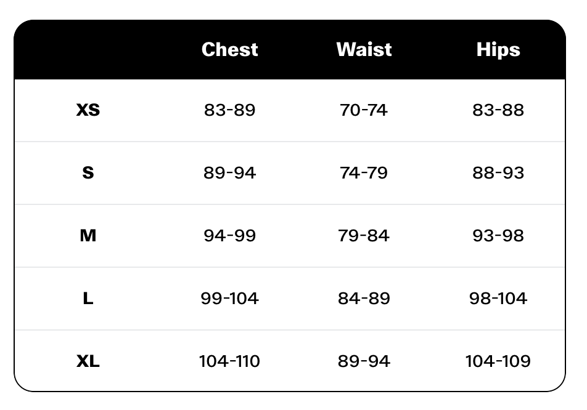Click the XL waist value 89-94
Image resolution: width=587 pixels, height=410 pixels.
[x=364, y=361]
